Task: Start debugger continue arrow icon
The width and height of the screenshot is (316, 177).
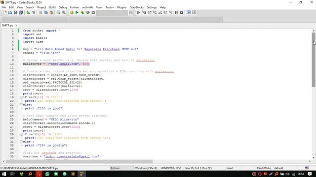Action: click(x=138, y=12)
